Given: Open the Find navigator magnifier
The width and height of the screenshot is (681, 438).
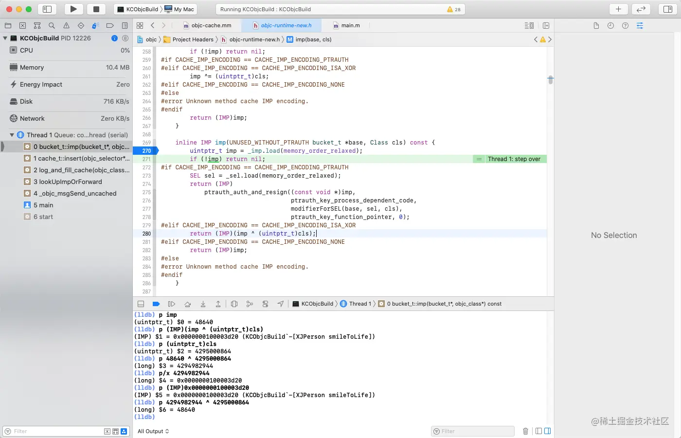Looking at the screenshot, I should coord(52,25).
